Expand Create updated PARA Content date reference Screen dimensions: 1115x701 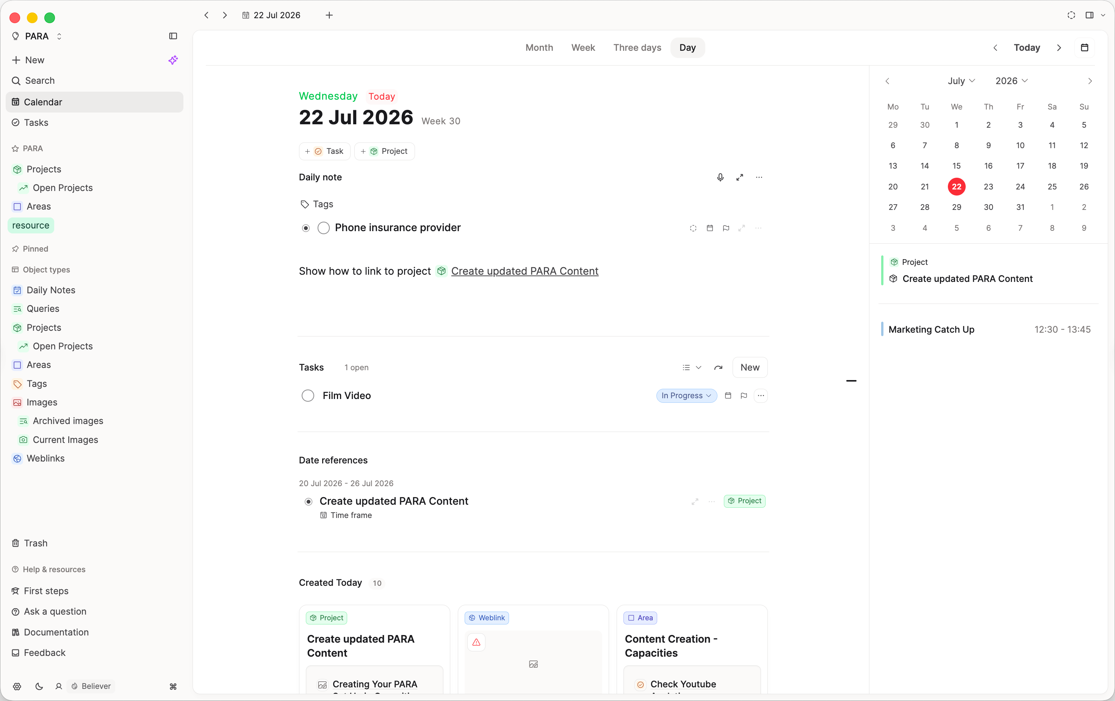(x=695, y=501)
